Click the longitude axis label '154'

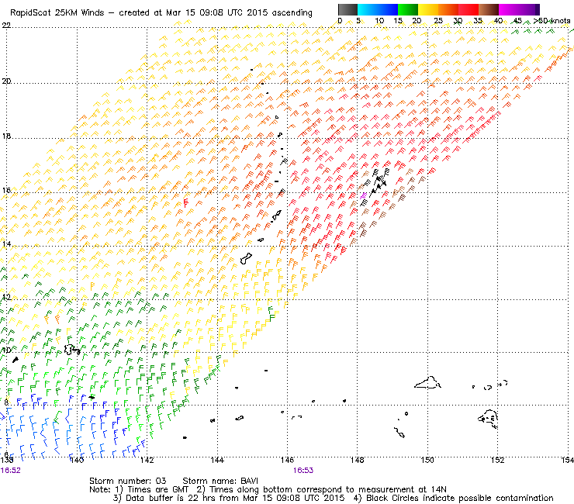[567, 460]
